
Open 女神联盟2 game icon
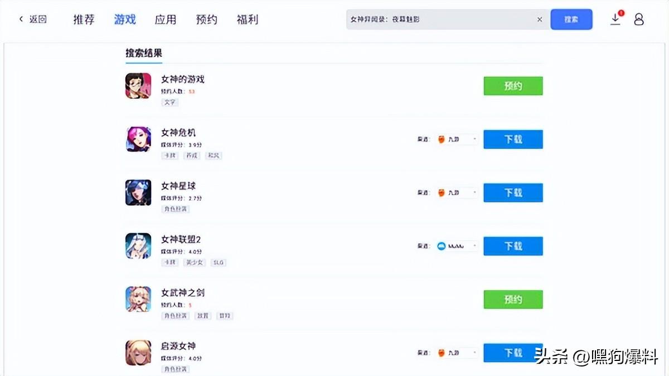[x=138, y=245]
